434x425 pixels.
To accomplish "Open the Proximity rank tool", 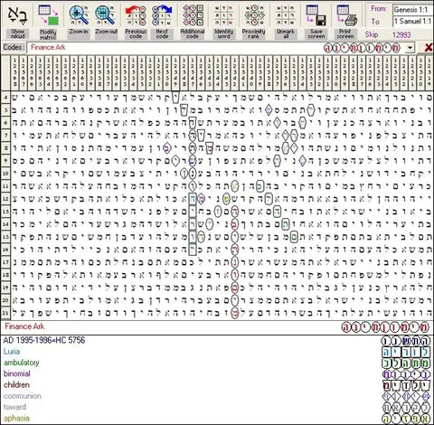I will [x=254, y=15].
